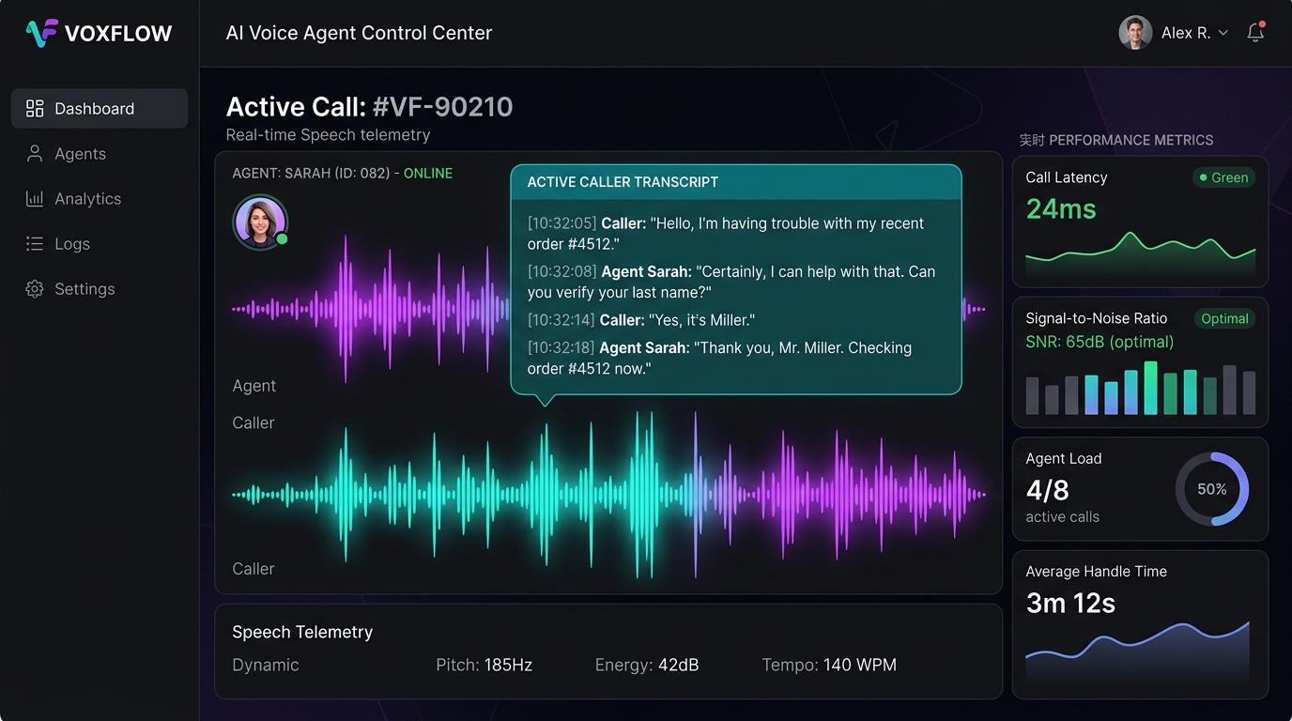The image size is (1292, 721).
Task: Click the Tempo: 140 WPM value
Action: 829,665
